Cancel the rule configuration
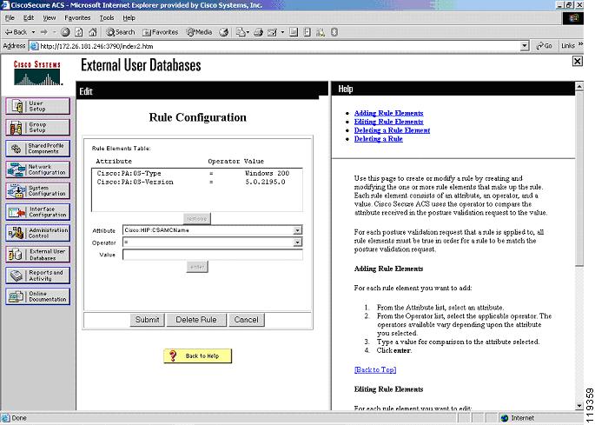The image size is (595, 425). click(247, 320)
